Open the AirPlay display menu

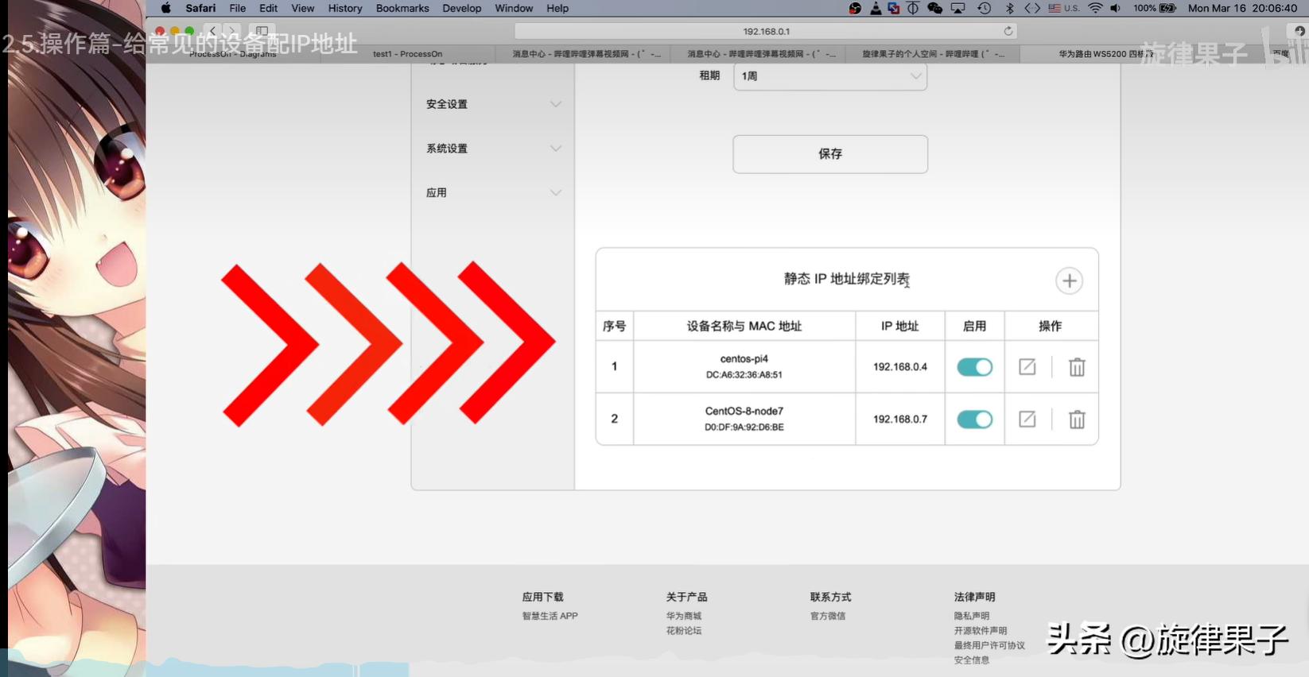[958, 8]
